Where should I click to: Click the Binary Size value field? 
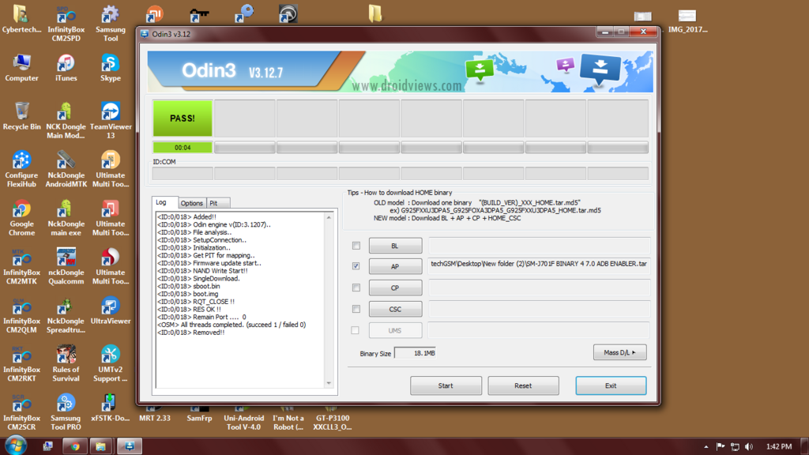(416, 353)
